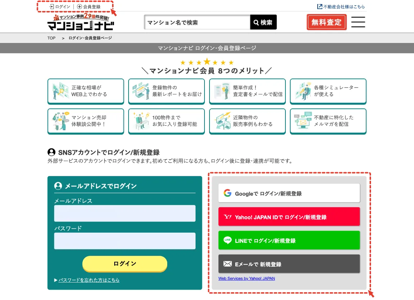
Task: Click the illustration in 各種シミュレーター card
Action: point(303,91)
